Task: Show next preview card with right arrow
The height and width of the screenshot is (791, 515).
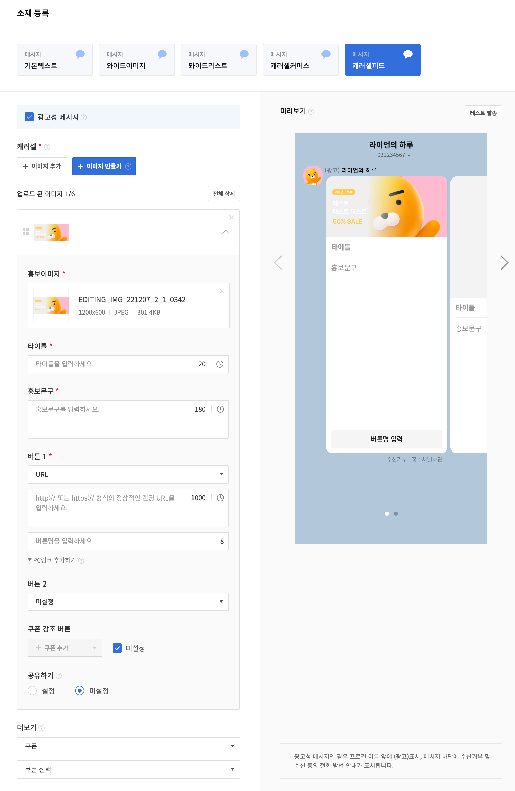Action: pyautogui.click(x=504, y=263)
